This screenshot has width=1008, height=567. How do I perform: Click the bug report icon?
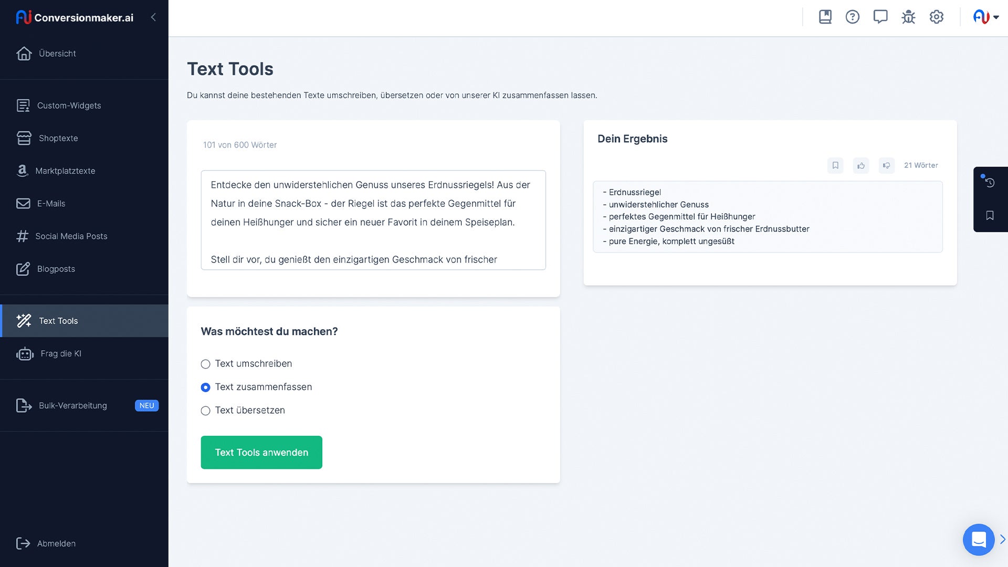click(908, 17)
